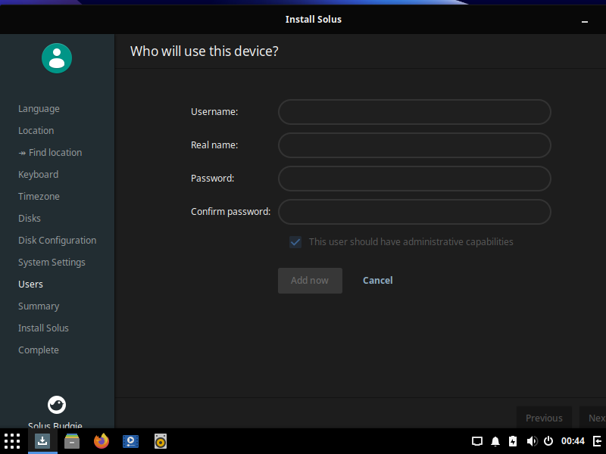Open the Keyboard step
Screen dimensions: 606x454
39,175
